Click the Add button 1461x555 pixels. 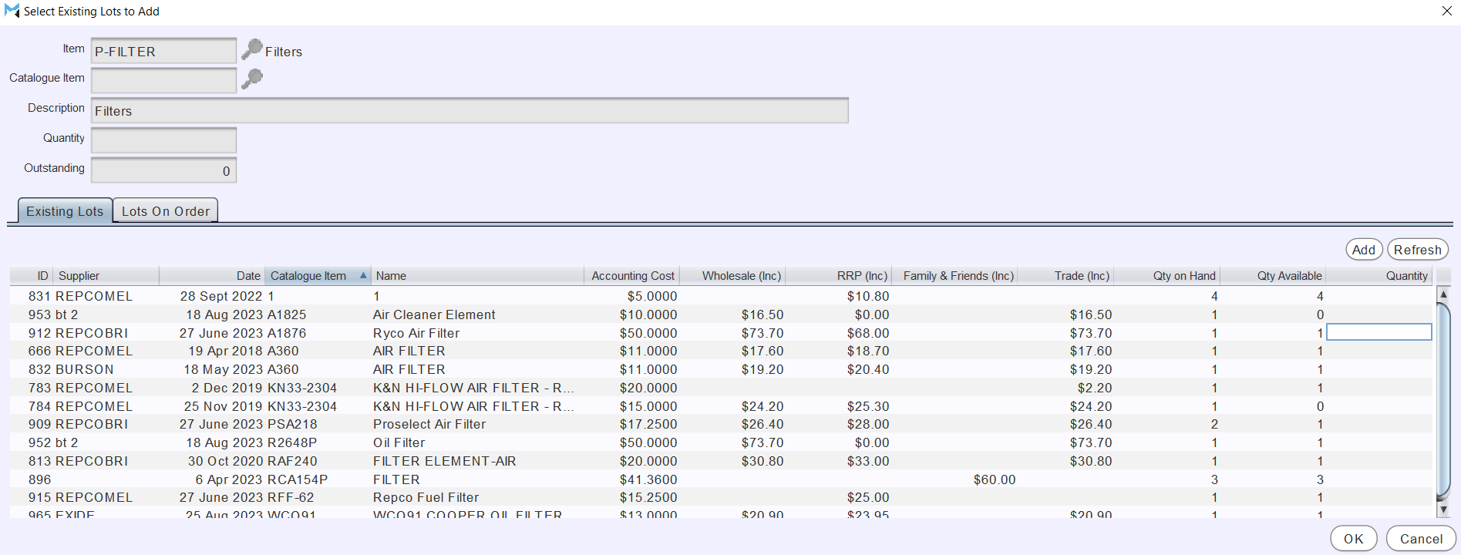1363,249
